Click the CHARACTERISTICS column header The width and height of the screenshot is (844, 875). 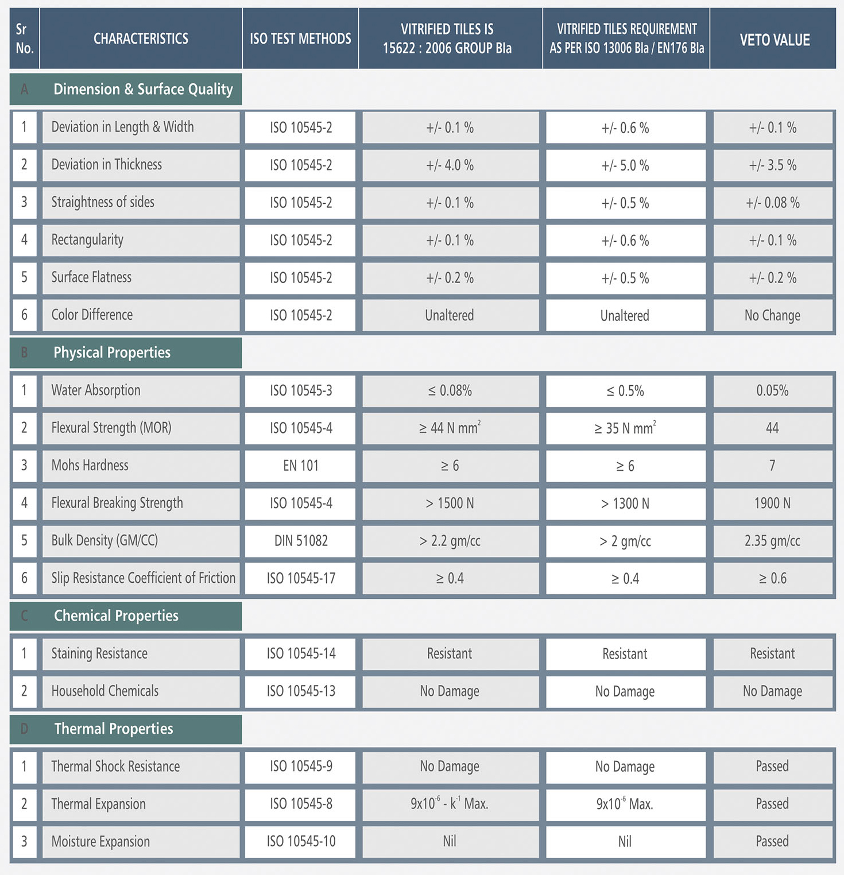(141, 38)
